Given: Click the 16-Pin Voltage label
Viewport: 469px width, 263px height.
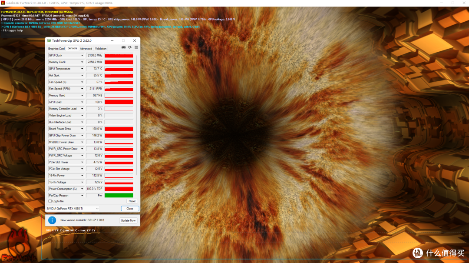Looking at the screenshot, I should coord(57,182).
